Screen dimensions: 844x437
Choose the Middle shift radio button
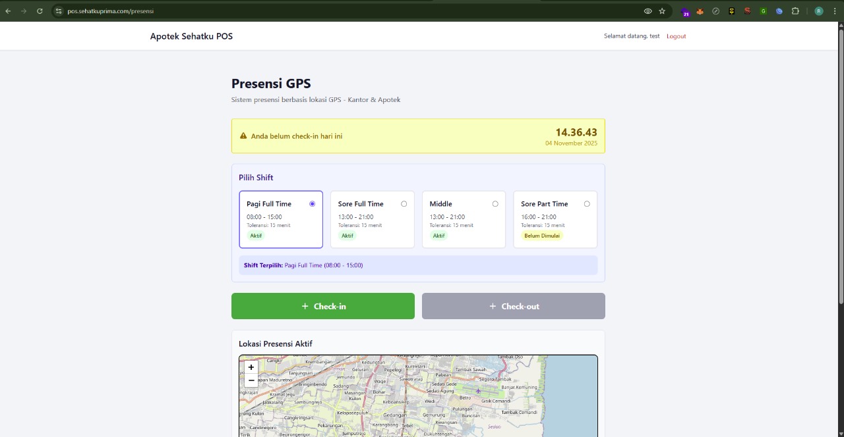coord(495,204)
